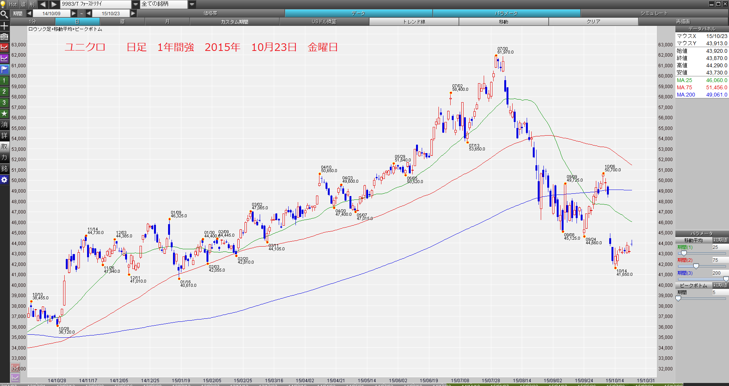Click the red line chart icon
This screenshot has height=386, width=729.
click(x=4, y=47)
